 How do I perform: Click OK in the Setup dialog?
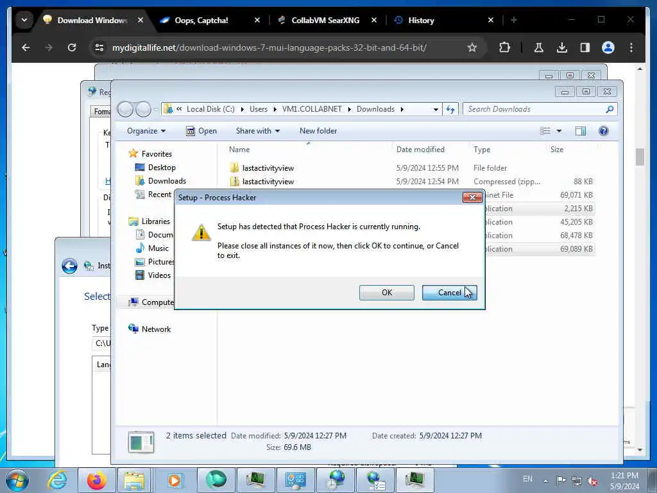(387, 293)
